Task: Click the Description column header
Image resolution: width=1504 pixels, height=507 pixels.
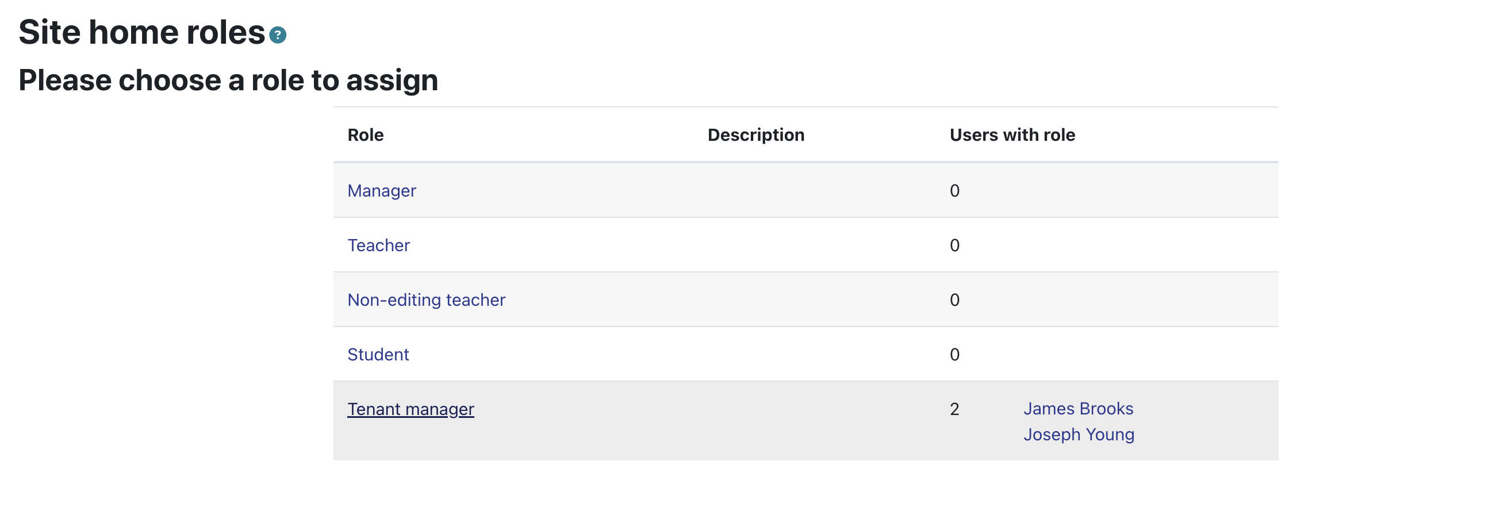Action: pyautogui.click(x=755, y=135)
